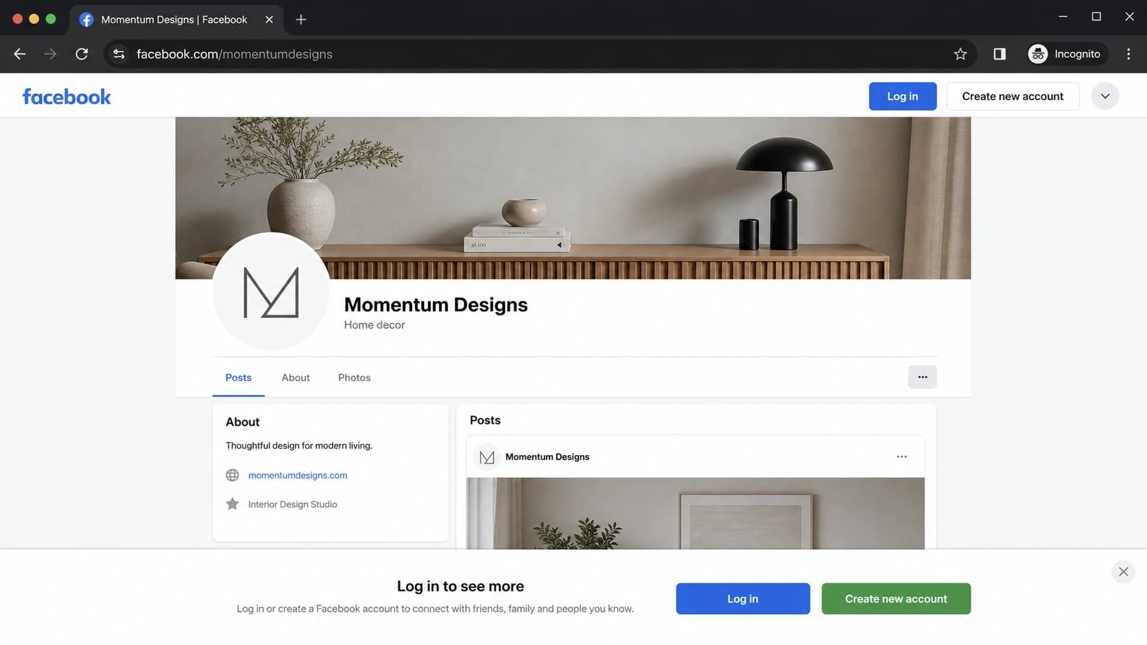Click the green Create new account button

(896, 598)
